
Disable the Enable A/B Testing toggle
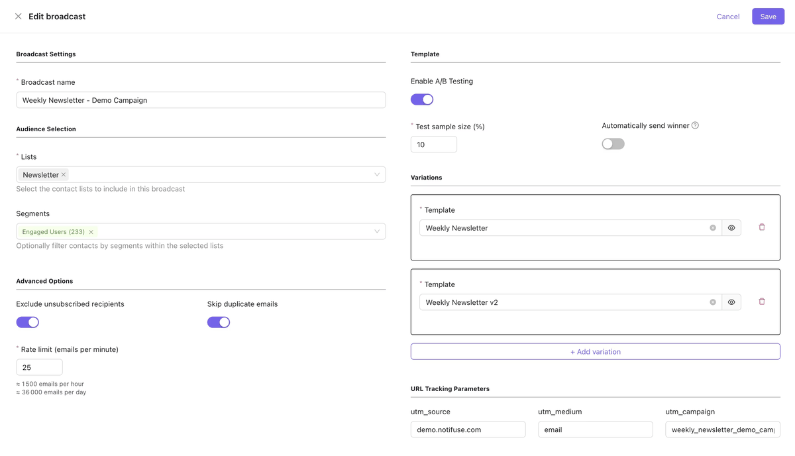tap(422, 99)
